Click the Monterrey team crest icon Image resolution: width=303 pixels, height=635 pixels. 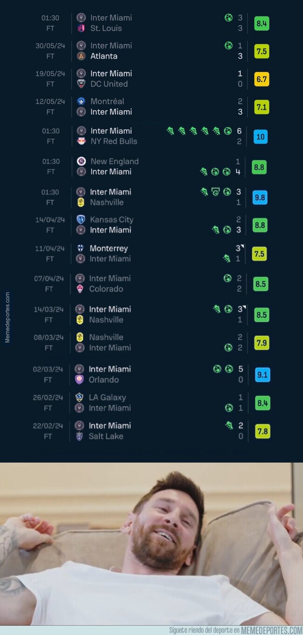(81, 248)
